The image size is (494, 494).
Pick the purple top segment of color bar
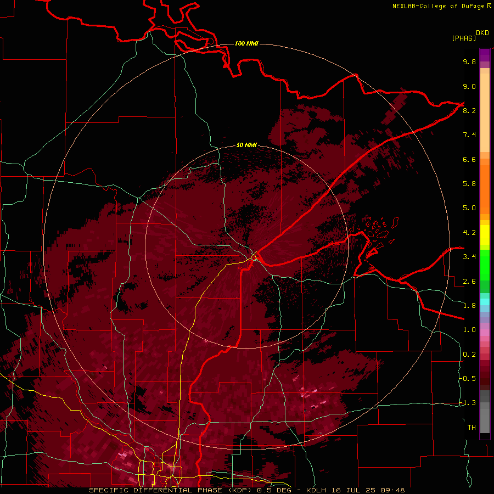tap(485, 55)
